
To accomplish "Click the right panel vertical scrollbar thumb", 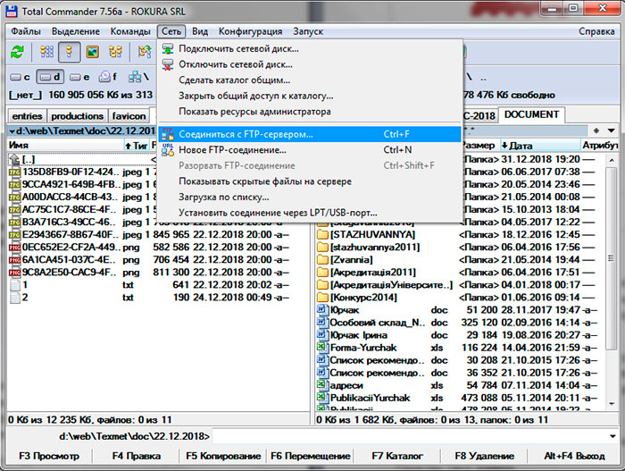I will (x=611, y=258).
